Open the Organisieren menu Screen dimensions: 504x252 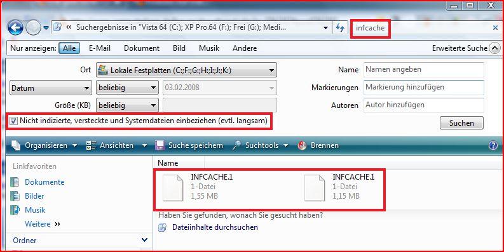pos(44,145)
